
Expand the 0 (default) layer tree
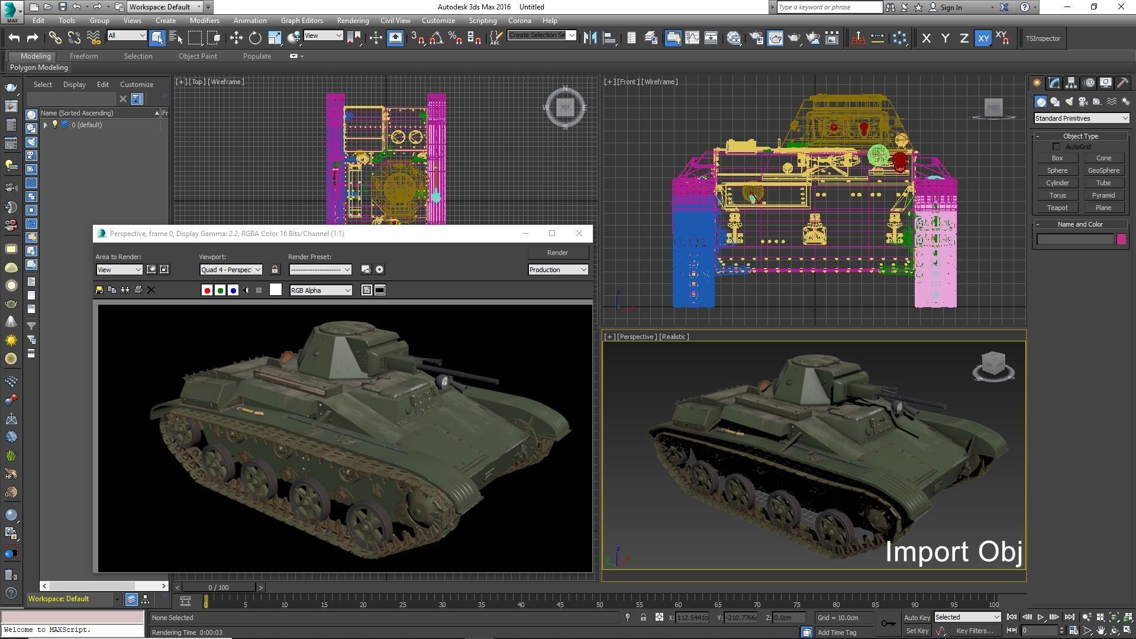click(45, 125)
